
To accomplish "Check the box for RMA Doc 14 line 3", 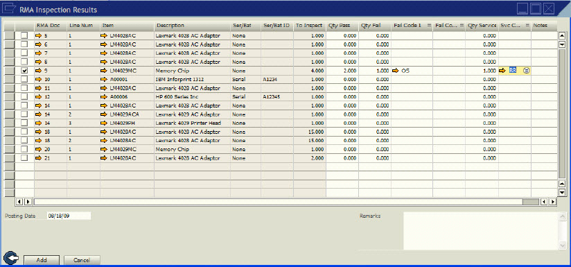I will [24, 123].
